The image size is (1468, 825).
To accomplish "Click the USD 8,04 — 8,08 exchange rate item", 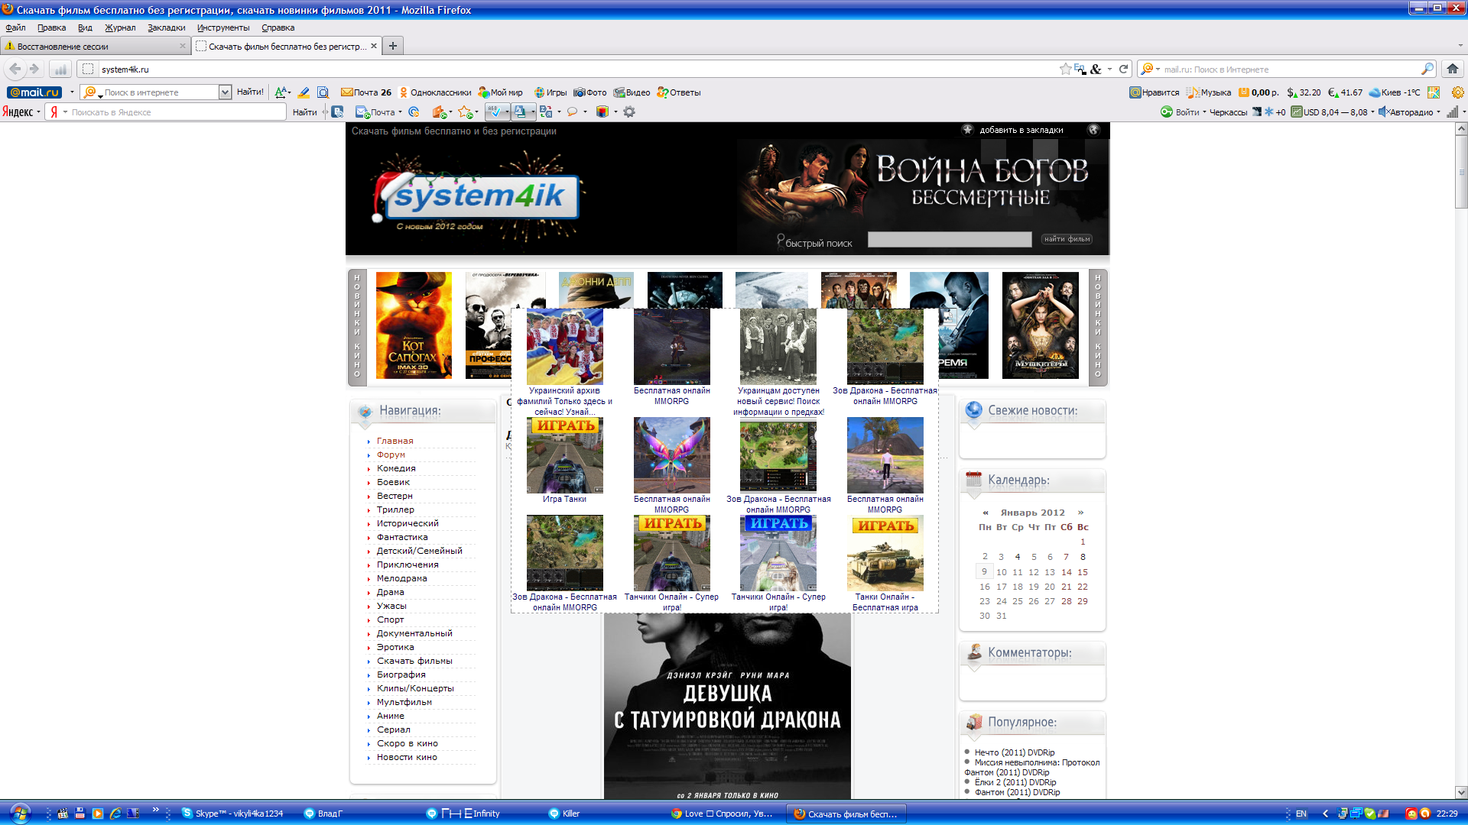I will pos(1330,112).
